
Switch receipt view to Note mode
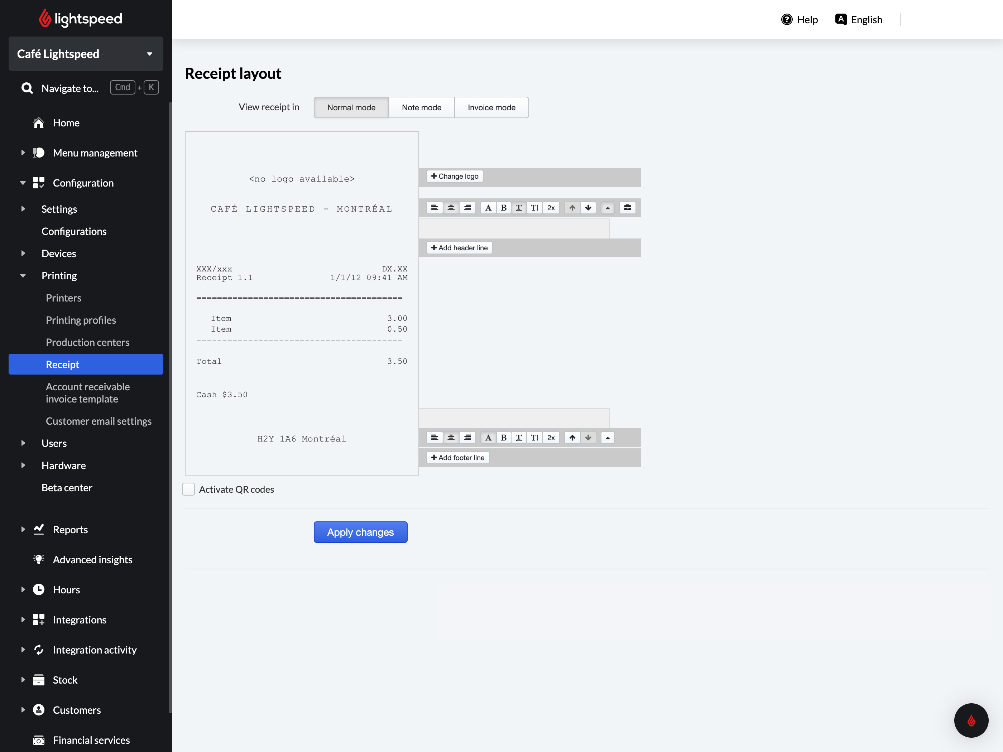pyautogui.click(x=421, y=107)
